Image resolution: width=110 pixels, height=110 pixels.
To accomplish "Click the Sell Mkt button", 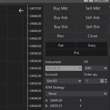I will (93, 8).
